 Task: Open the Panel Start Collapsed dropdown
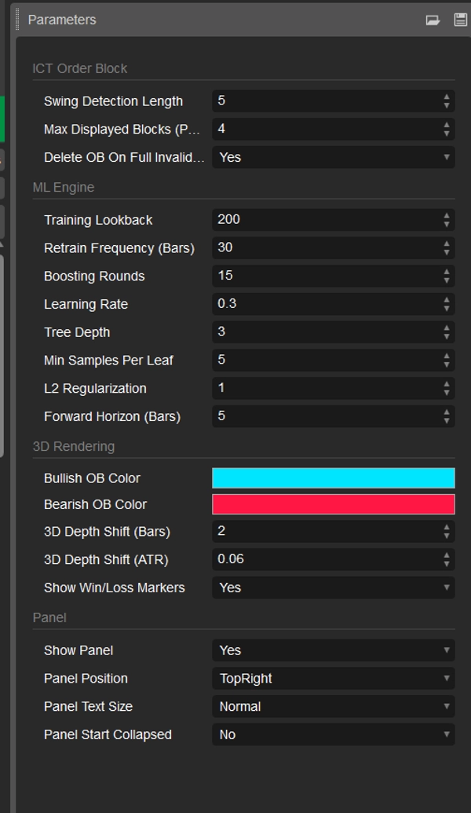point(334,734)
